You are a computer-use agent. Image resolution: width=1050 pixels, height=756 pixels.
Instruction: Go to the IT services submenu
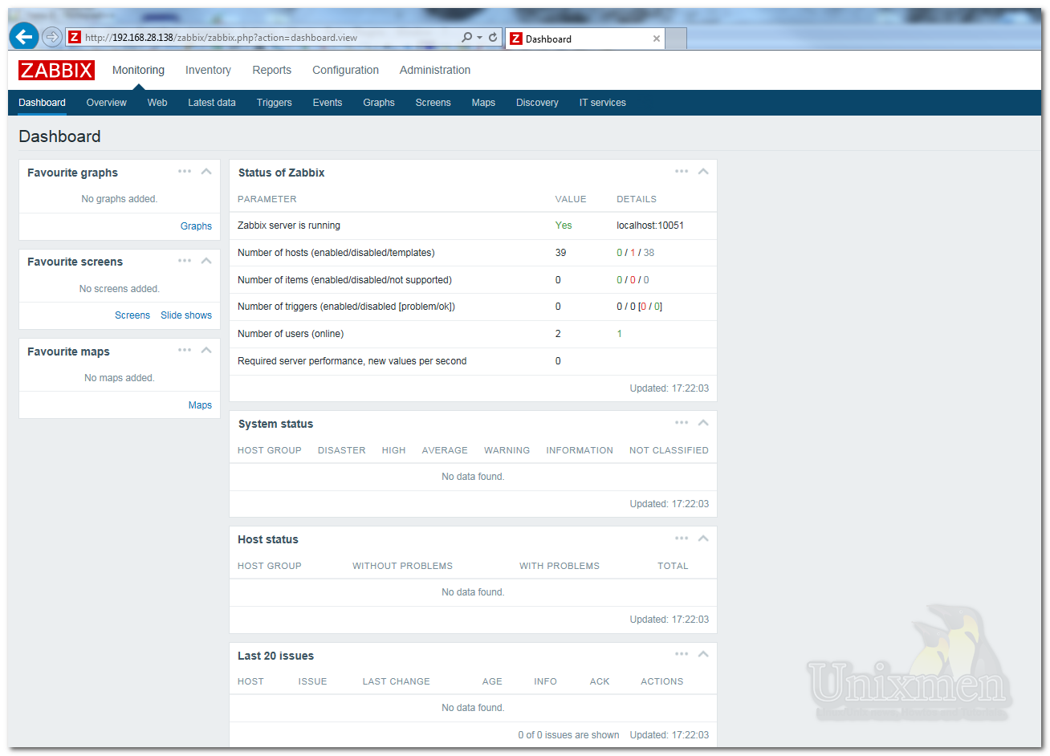(602, 103)
